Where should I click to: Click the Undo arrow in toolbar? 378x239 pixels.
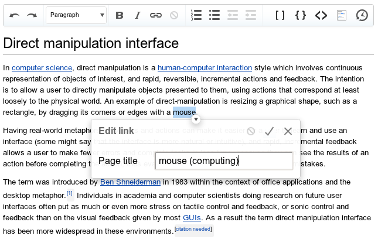(x=15, y=15)
